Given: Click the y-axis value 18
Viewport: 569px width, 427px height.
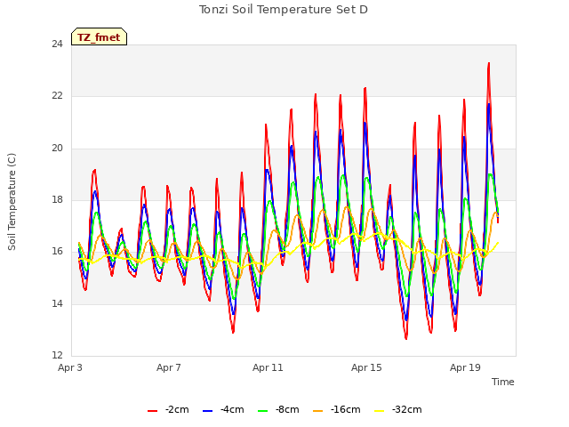Looking at the screenshot, I should coord(57,199).
